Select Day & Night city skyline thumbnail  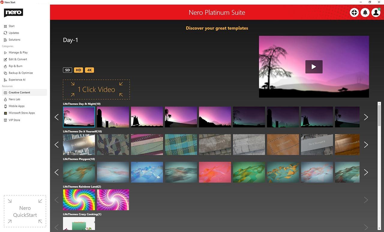pos(113,117)
